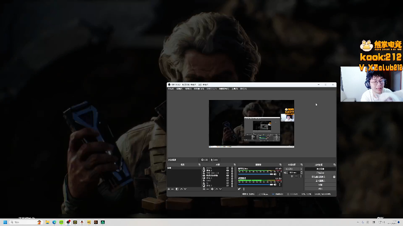
Task: Float the Scene Transitions dock with its popout icon
Action: click(x=301, y=165)
